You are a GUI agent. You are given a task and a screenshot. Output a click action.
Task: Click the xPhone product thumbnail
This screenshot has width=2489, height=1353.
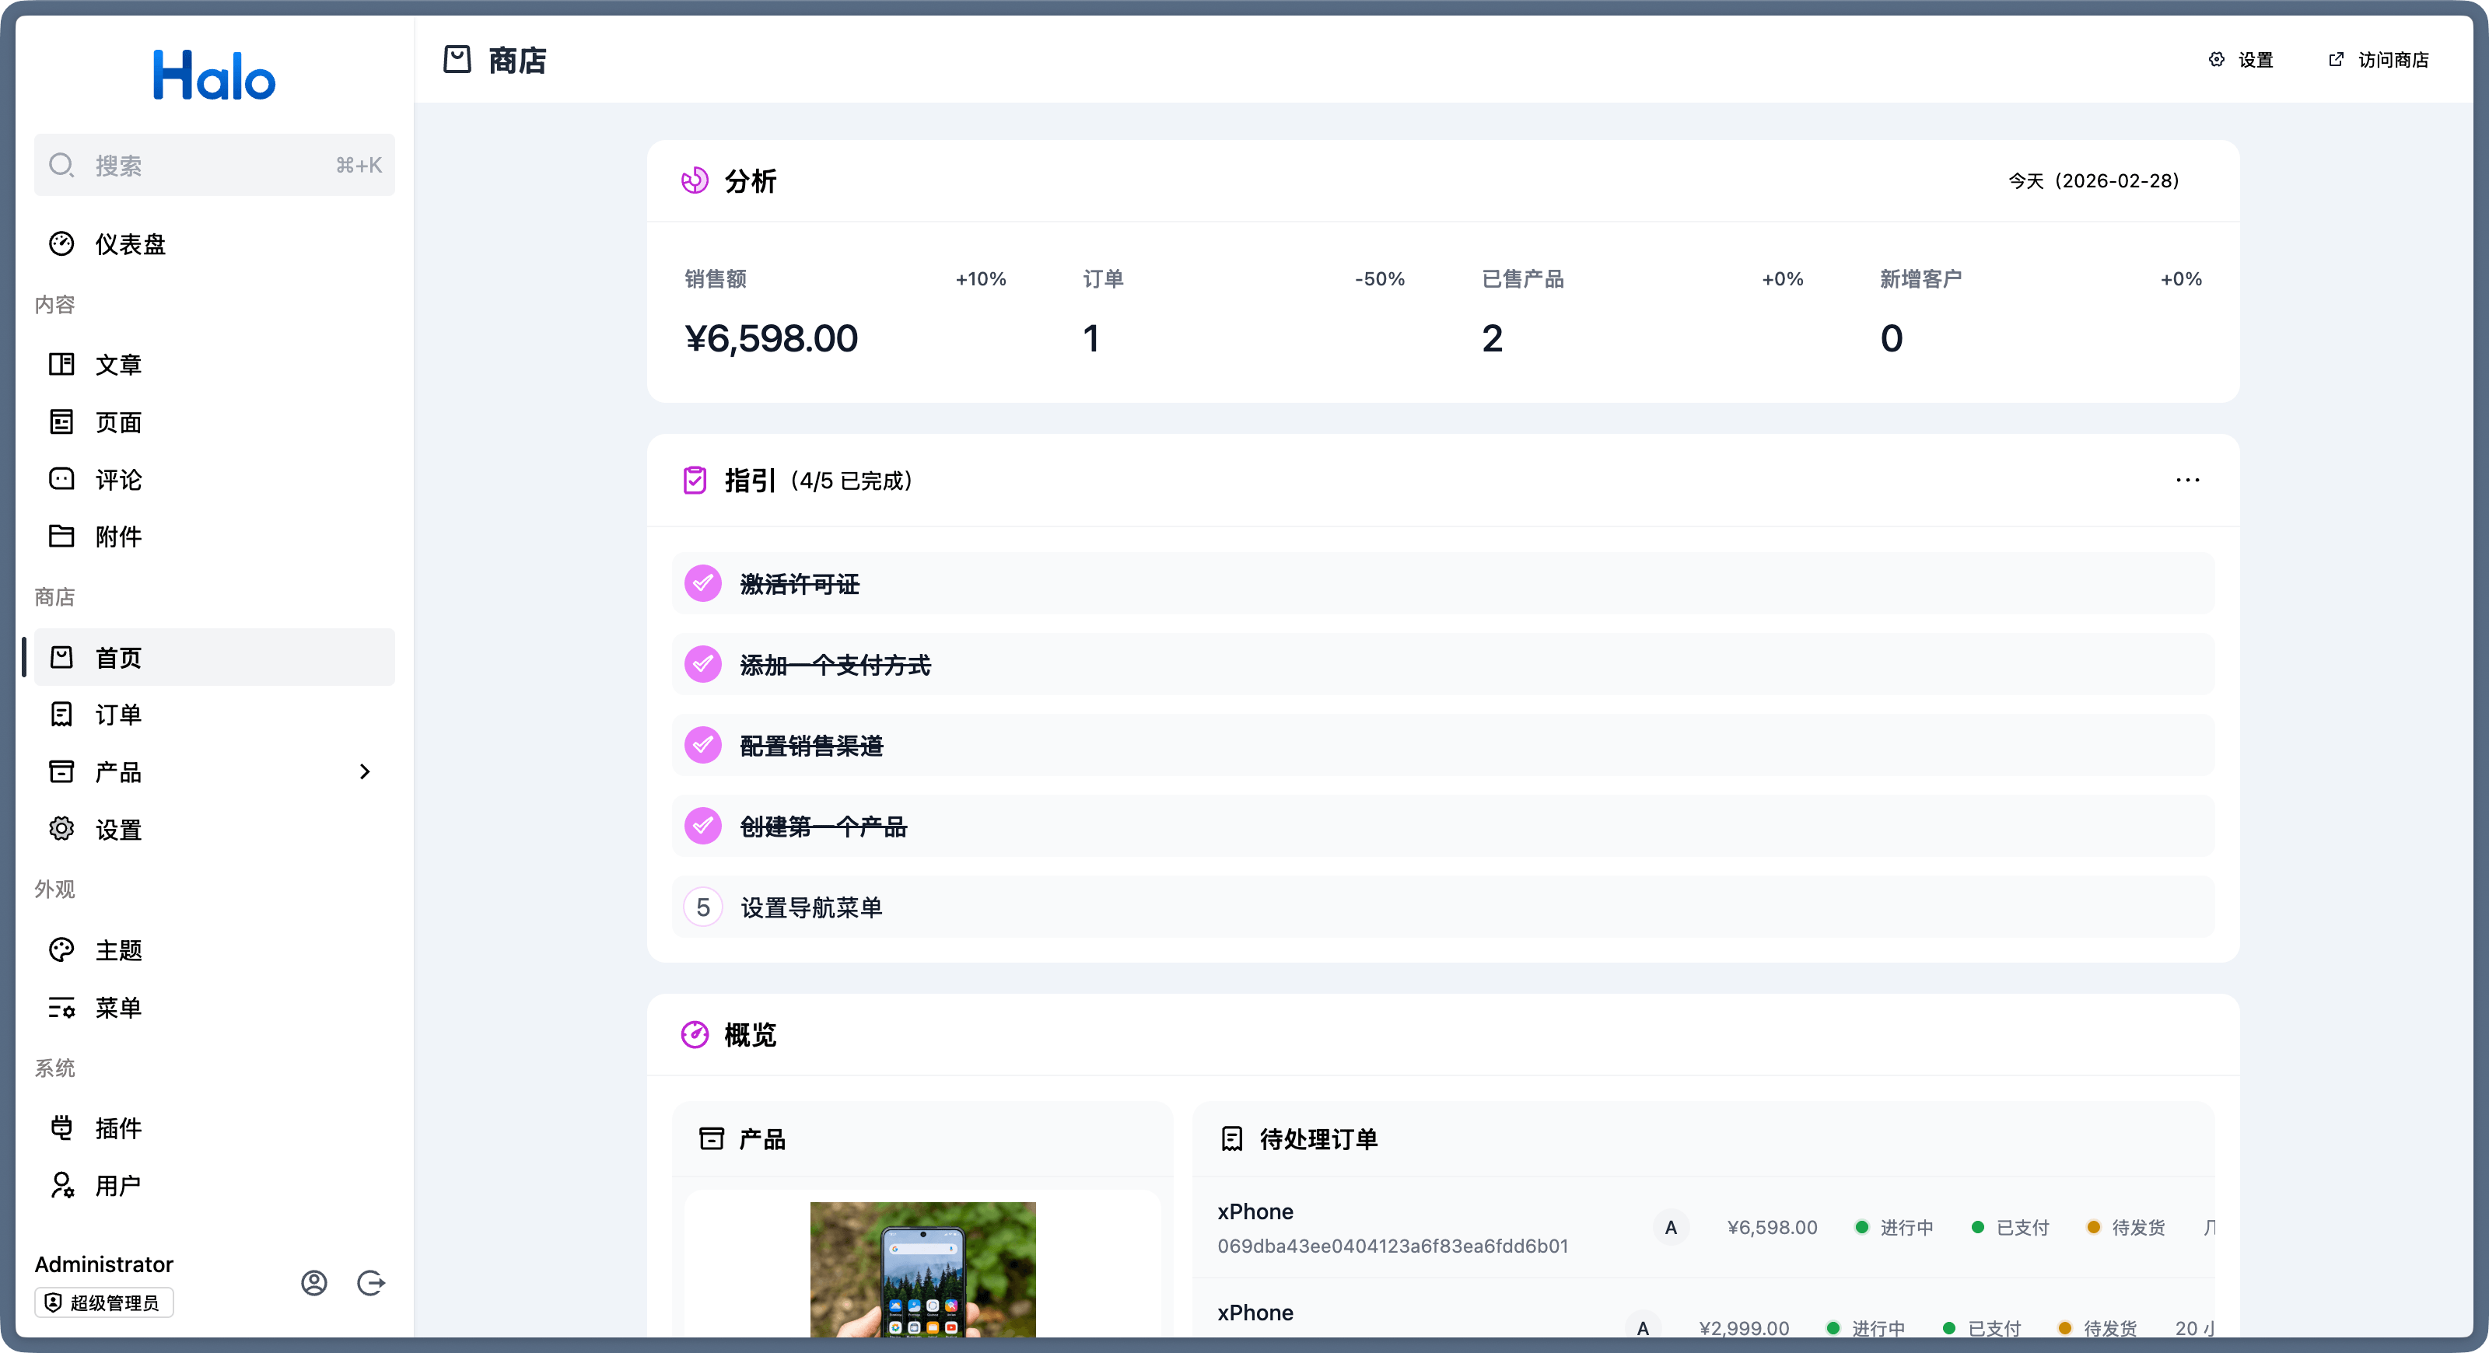click(922, 1268)
